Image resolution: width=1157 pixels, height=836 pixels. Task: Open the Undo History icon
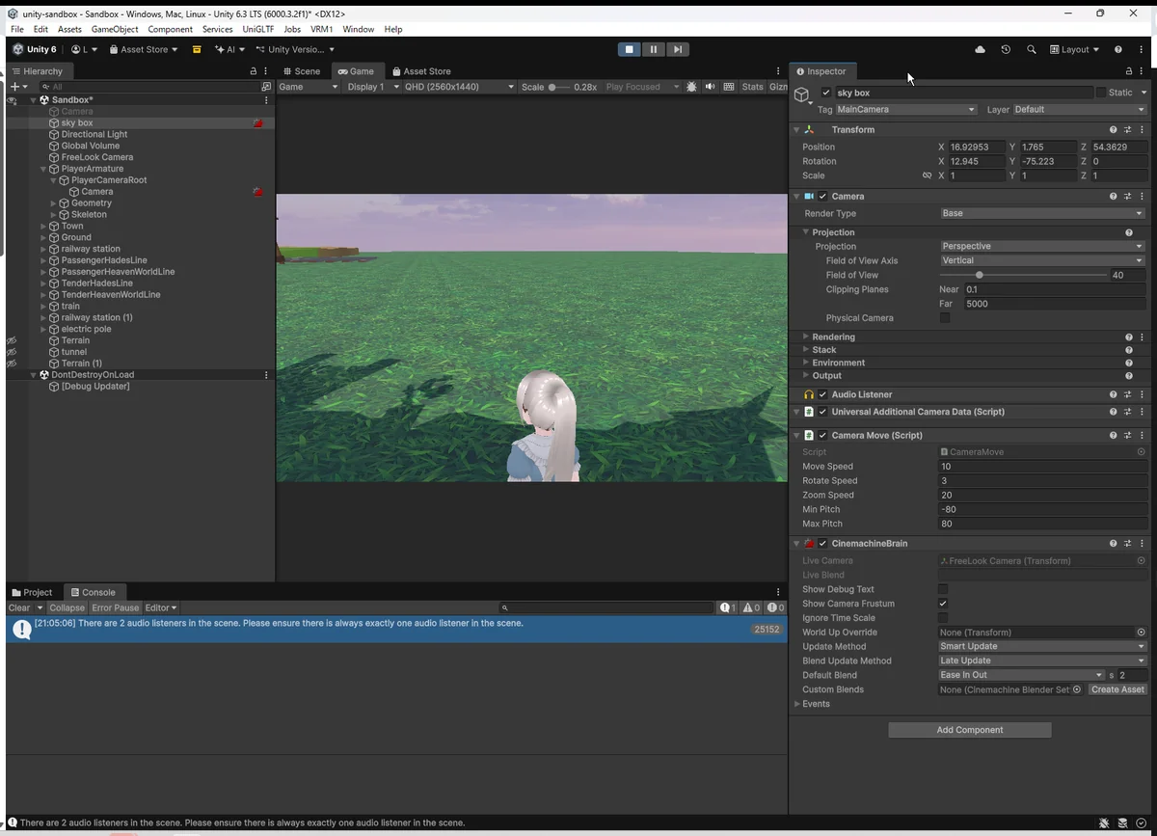coord(1006,49)
